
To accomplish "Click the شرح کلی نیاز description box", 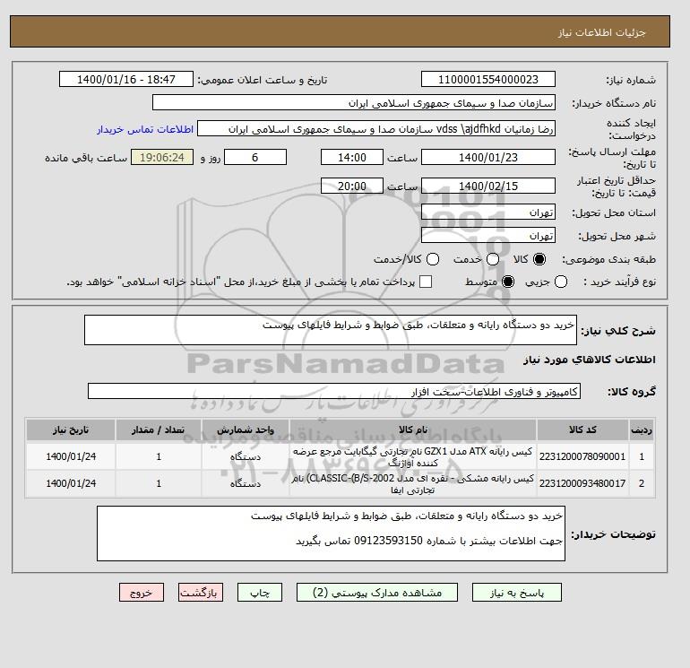I will coord(330,330).
